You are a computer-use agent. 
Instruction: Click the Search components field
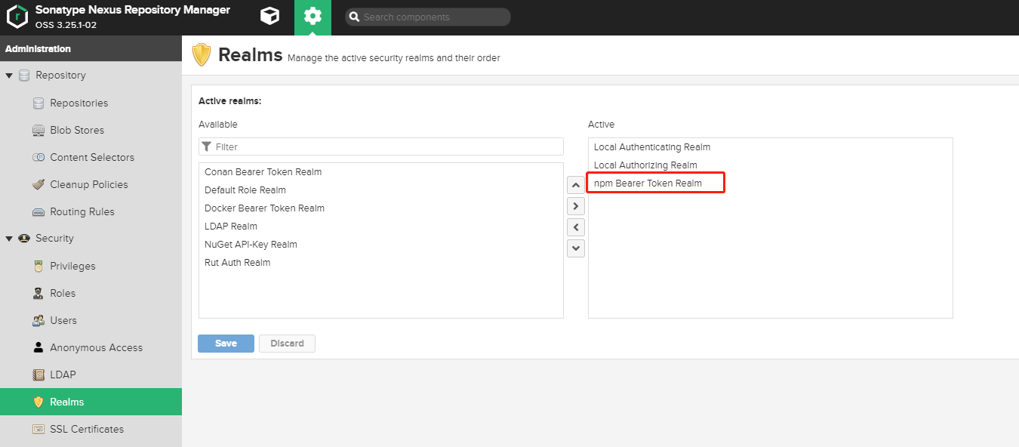point(434,17)
